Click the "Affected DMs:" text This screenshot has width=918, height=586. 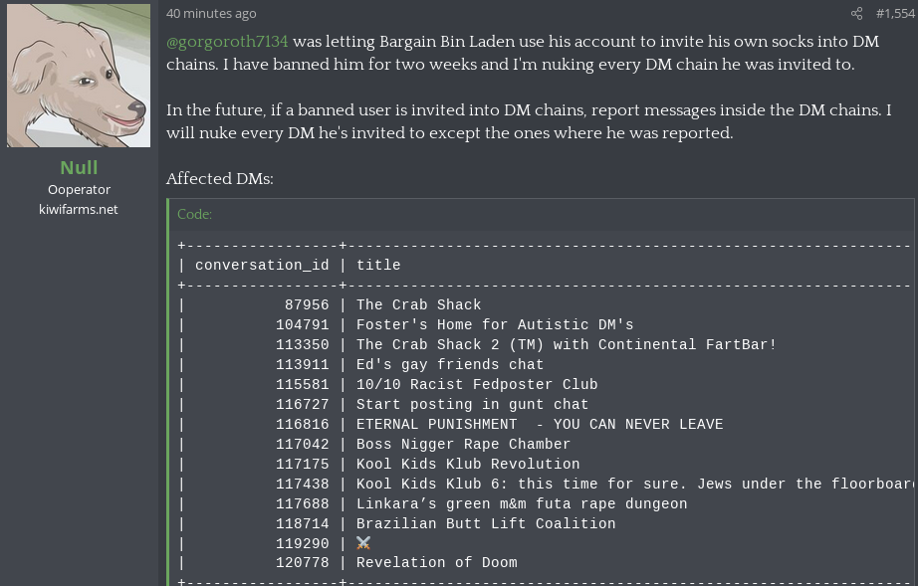coord(219,179)
